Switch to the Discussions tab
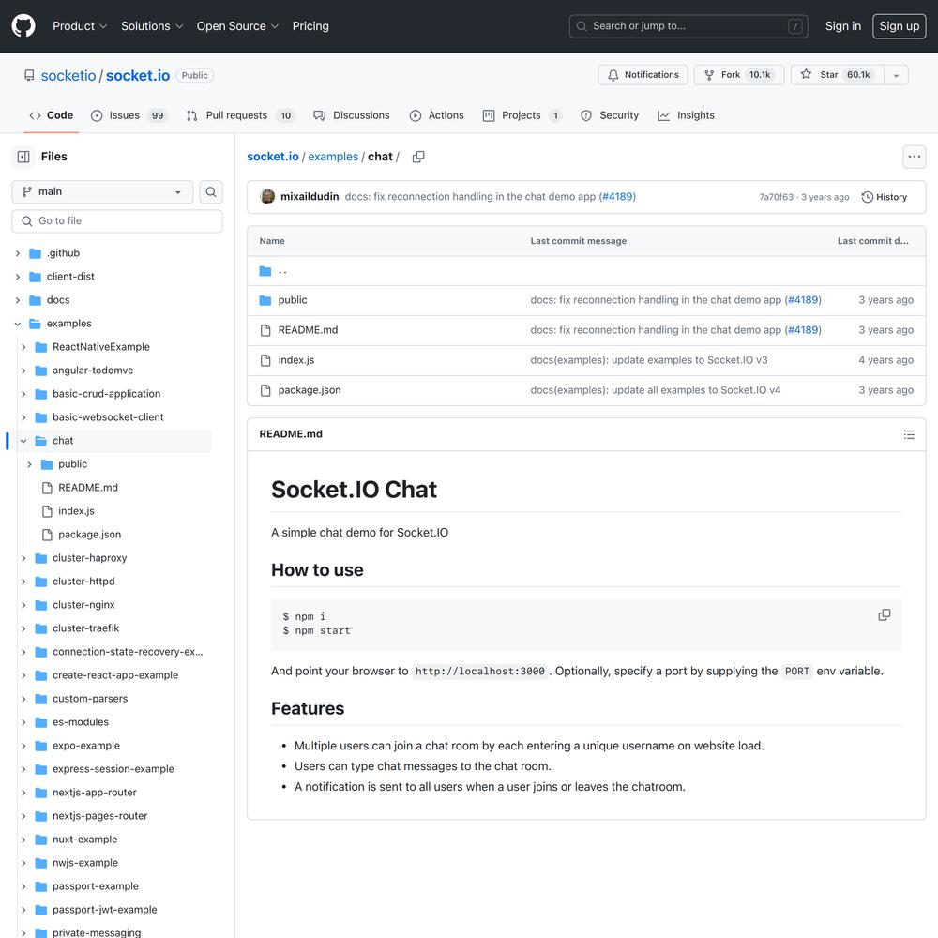Screen dimensions: 938x938 click(x=352, y=115)
